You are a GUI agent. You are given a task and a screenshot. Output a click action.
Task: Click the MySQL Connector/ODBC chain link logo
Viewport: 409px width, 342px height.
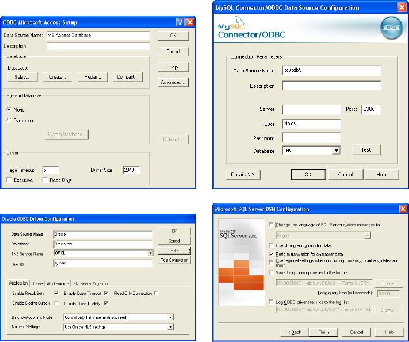(x=391, y=28)
